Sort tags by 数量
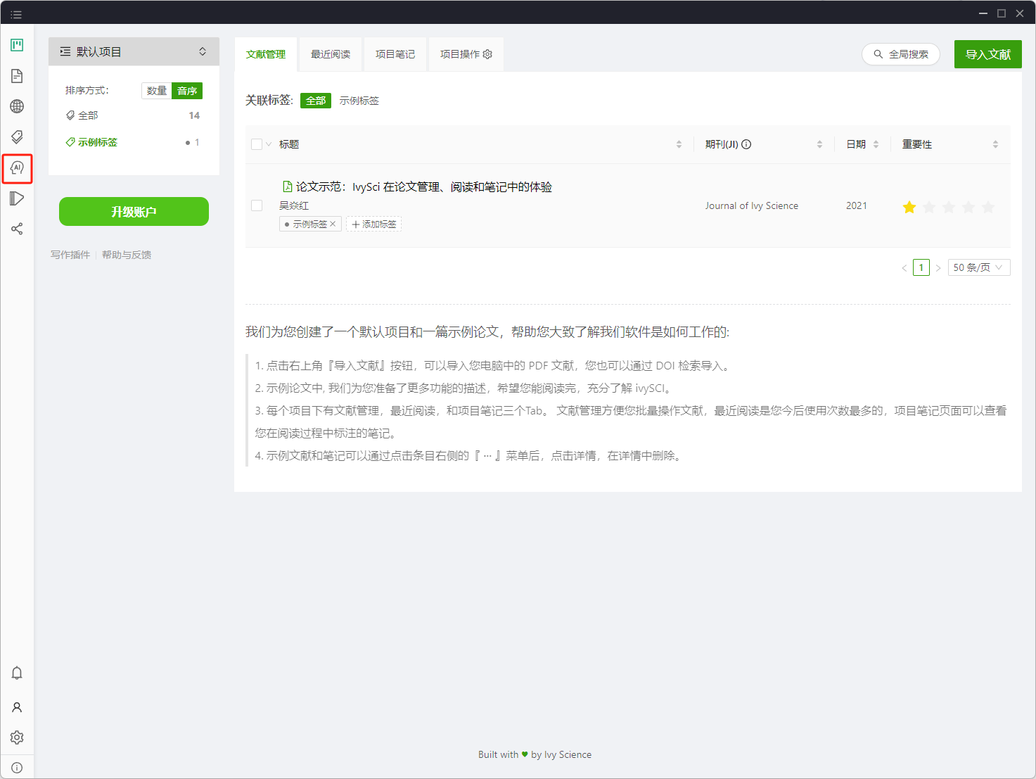 (157, 91)
